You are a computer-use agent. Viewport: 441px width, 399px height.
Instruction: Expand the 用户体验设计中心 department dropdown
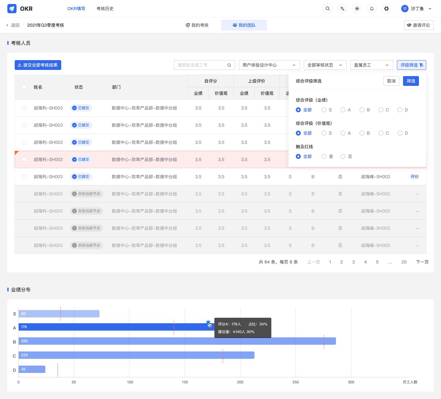point(269,65)
